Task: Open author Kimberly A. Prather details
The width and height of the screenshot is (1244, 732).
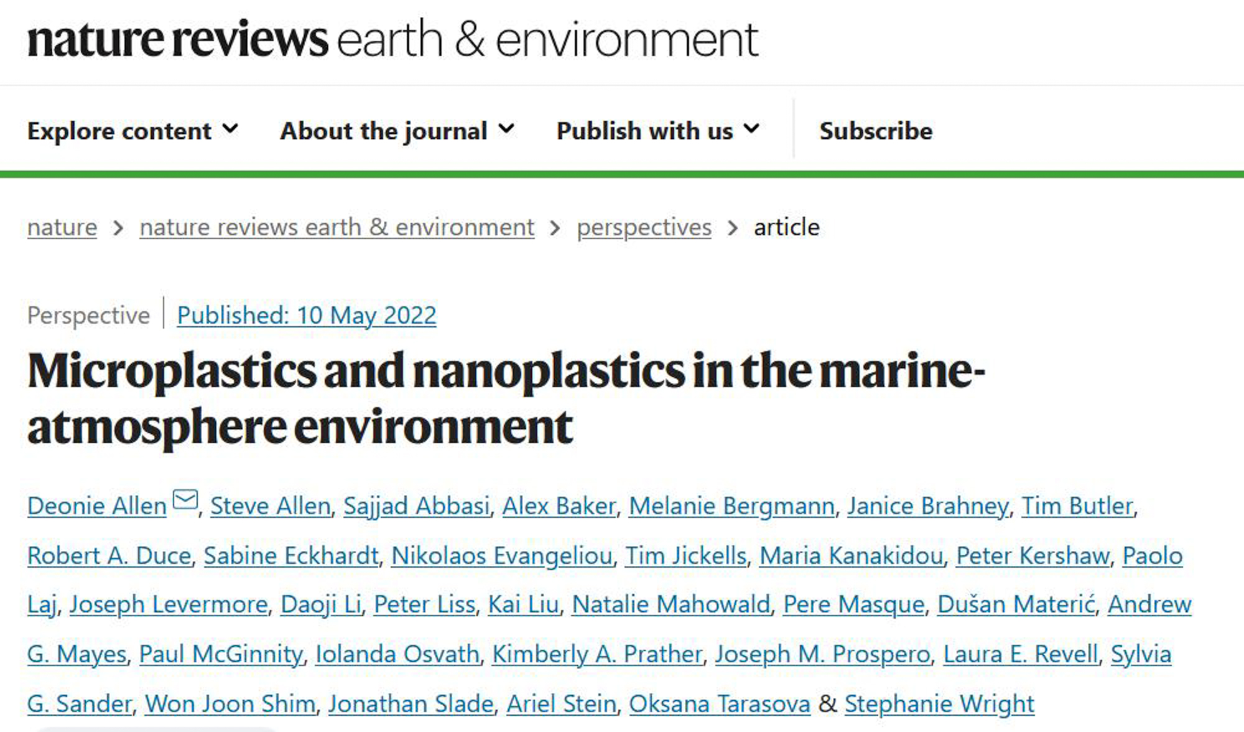Action: click(597, 654)
